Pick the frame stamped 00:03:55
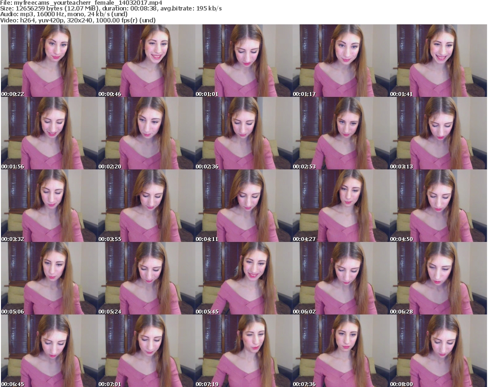 click(147, 206)
